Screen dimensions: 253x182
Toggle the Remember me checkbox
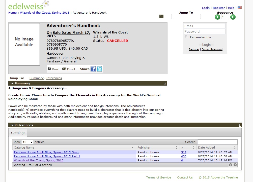click(x=186, y=37)
